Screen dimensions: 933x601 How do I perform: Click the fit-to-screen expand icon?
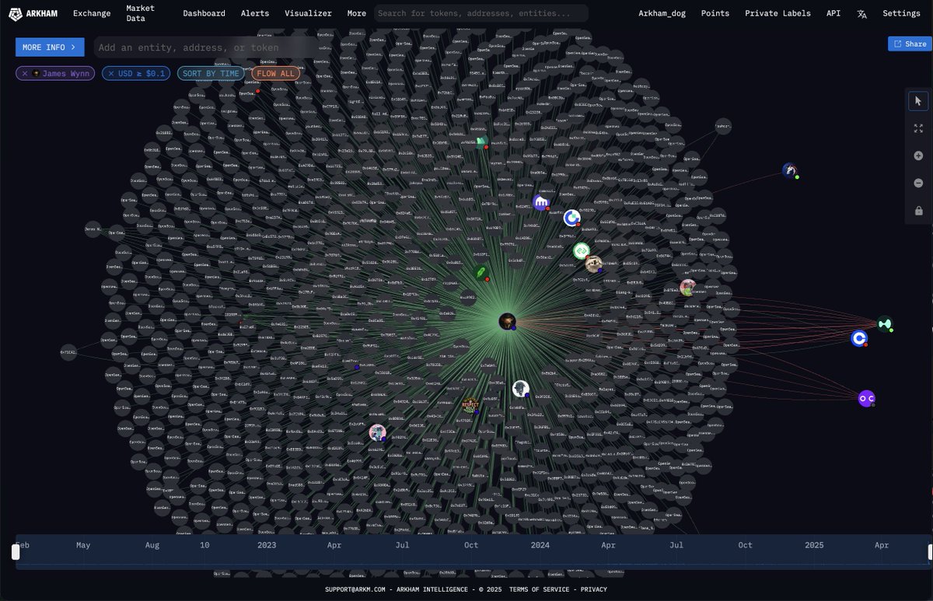[918, 128]
